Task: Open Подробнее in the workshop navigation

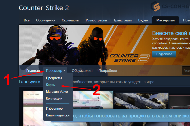Action: 108,71
